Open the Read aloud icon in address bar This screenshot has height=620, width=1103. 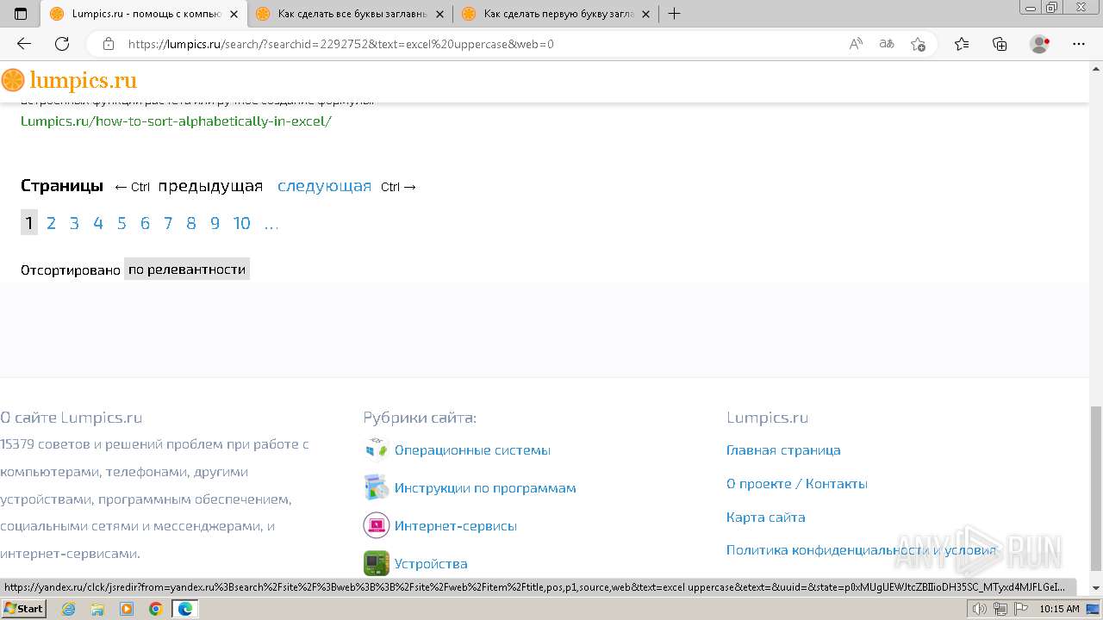click(x=856, y=44)
